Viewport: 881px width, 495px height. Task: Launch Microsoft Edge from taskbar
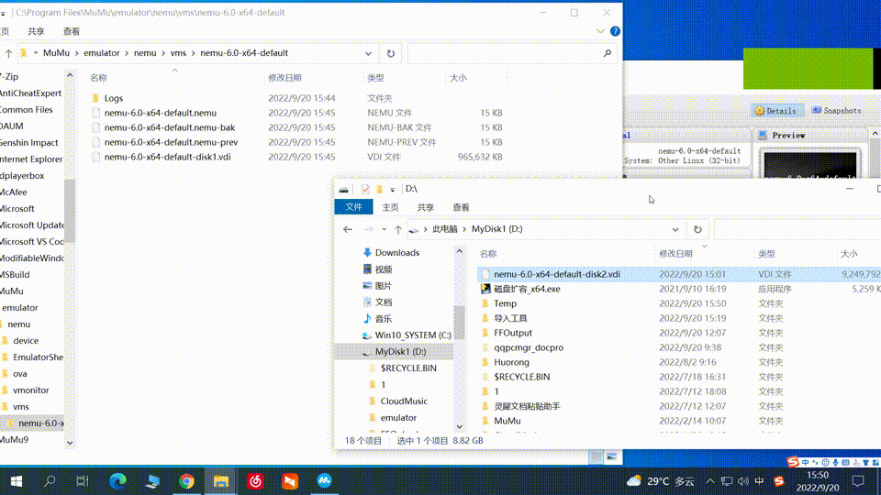coord(117,481)
